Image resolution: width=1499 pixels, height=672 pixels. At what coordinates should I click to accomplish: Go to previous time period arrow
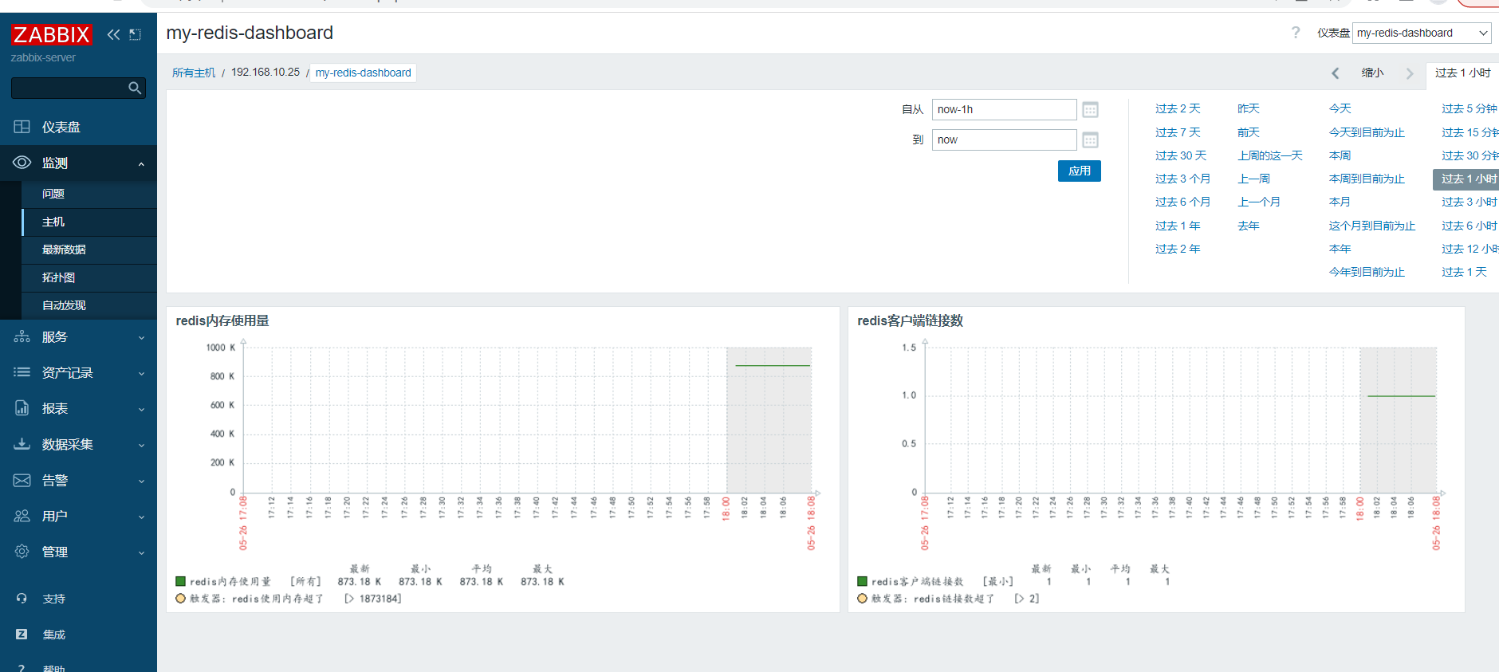pyautogui.click(x=1336, y=73)
